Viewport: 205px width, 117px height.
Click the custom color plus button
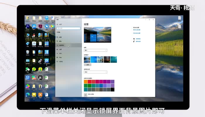coord(86,95)
